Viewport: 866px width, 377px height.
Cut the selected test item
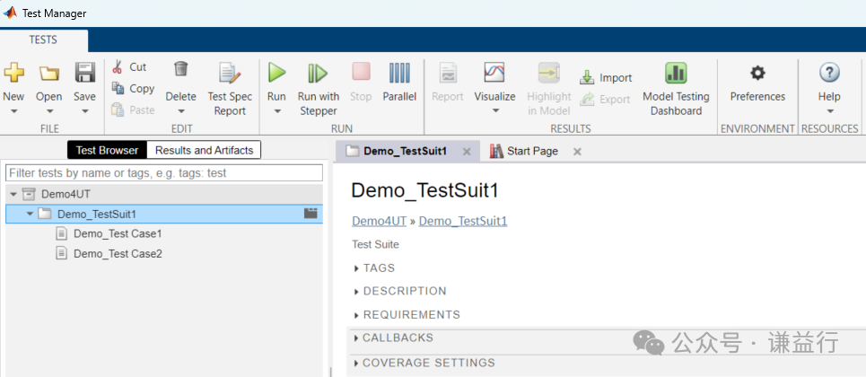[x=129, y=67]
